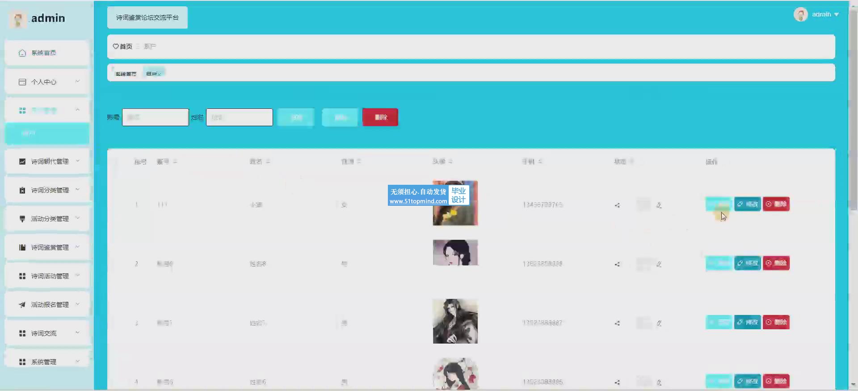
Task: Sort table by 头像 column sort icon
Action: (450, 162)
